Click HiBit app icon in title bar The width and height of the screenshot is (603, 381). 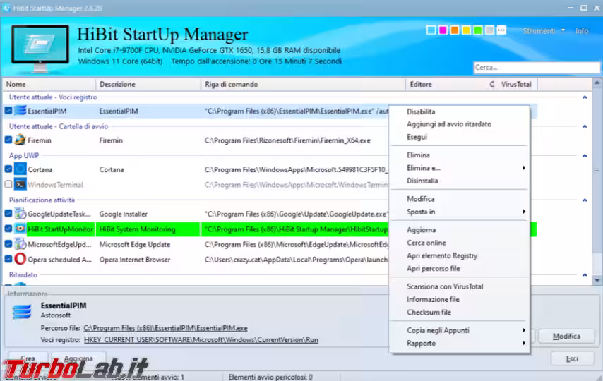coord(6,8)
